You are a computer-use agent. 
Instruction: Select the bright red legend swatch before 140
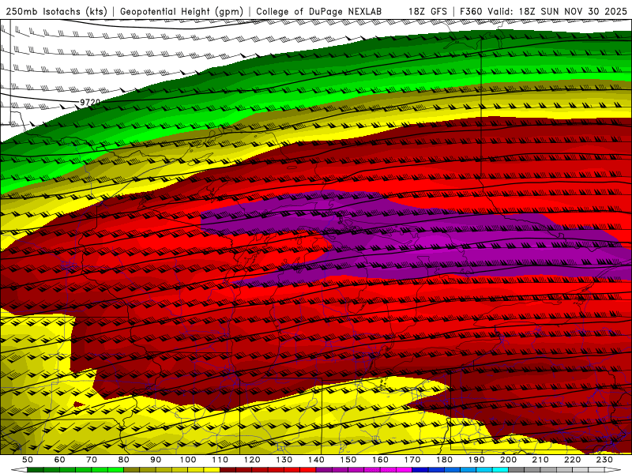[x=308, y=470]
